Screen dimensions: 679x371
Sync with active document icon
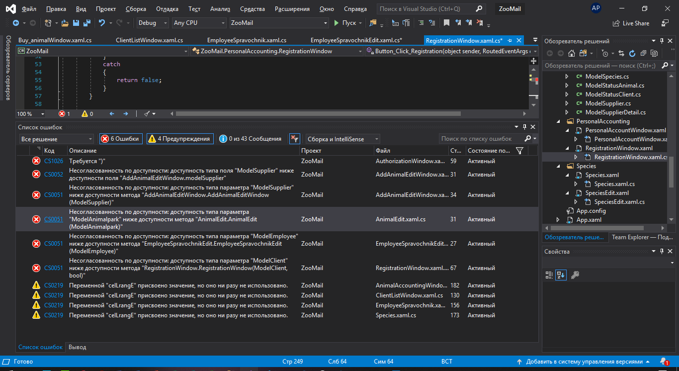coord(621,53)
